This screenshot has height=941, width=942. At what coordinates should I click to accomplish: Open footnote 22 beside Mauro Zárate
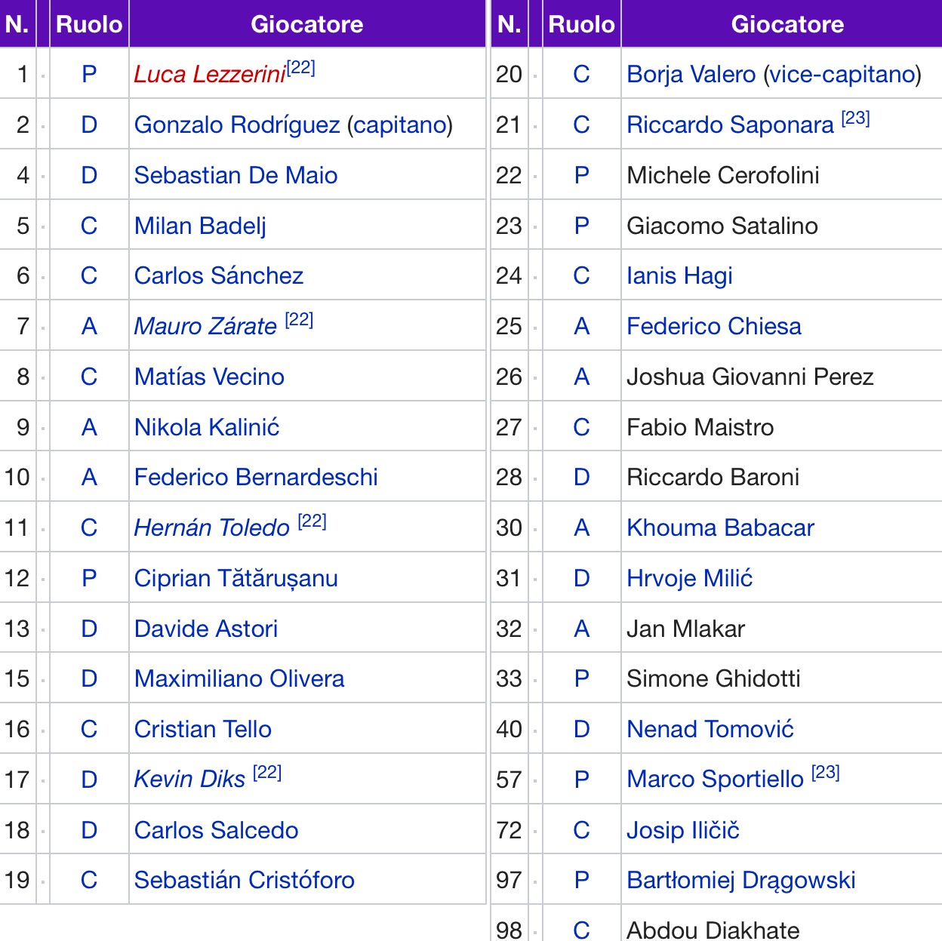pyautogui.click(x=299, y=320)
